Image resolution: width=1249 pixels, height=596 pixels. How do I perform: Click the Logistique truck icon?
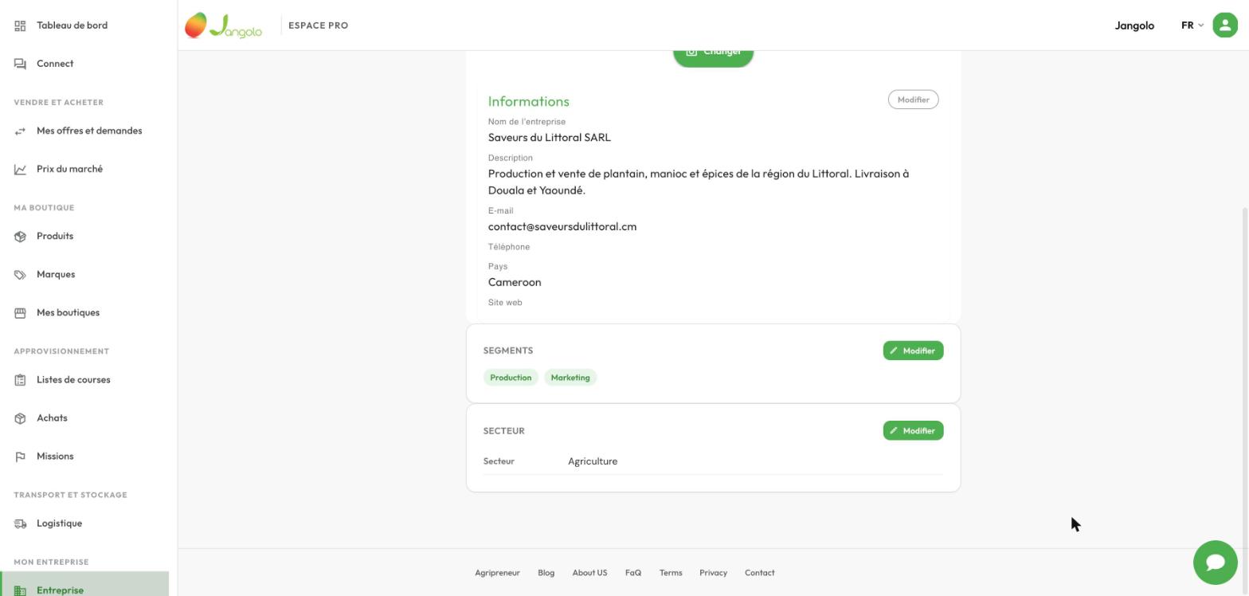20,523
